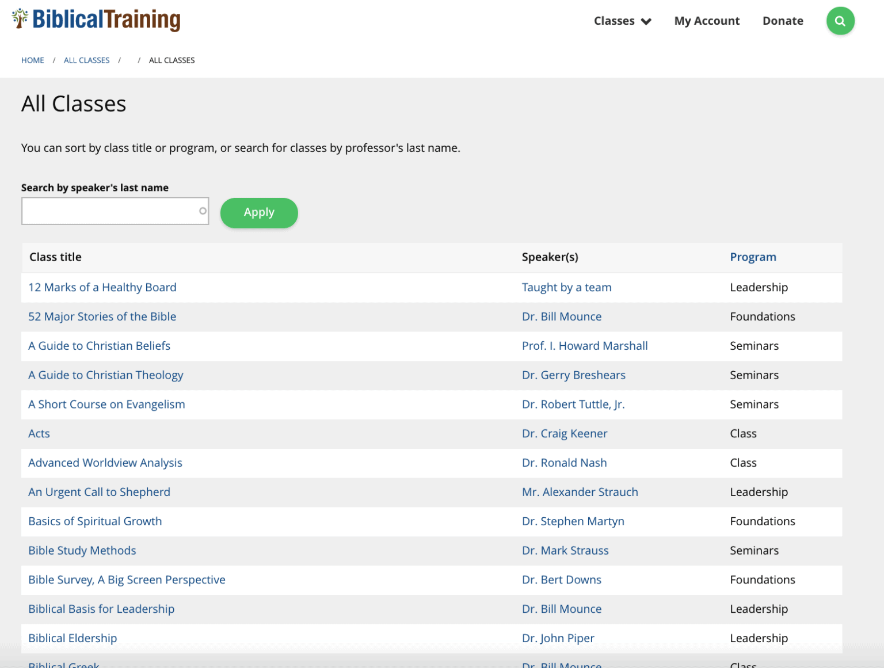Expand the Classes navigation dropdown
884x668 pixels.
click(x=614, y=21)
